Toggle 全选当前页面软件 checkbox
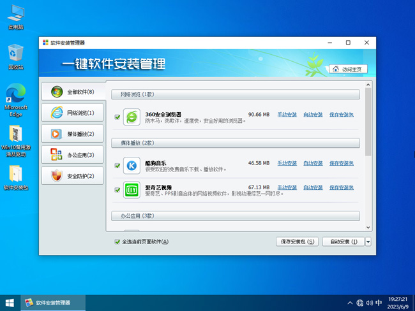The image size is (415, 311). coord(117,242)
